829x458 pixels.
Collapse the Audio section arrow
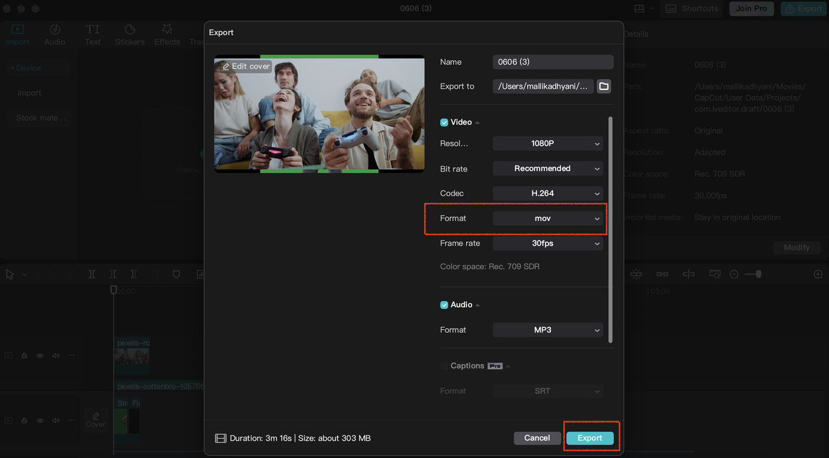click(478, 305)
